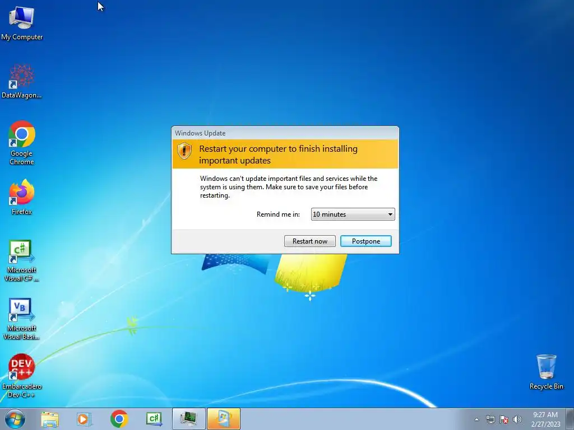Click the 'Remind me in:' label
The image size is (574, 430).
[x=278, y=214]
